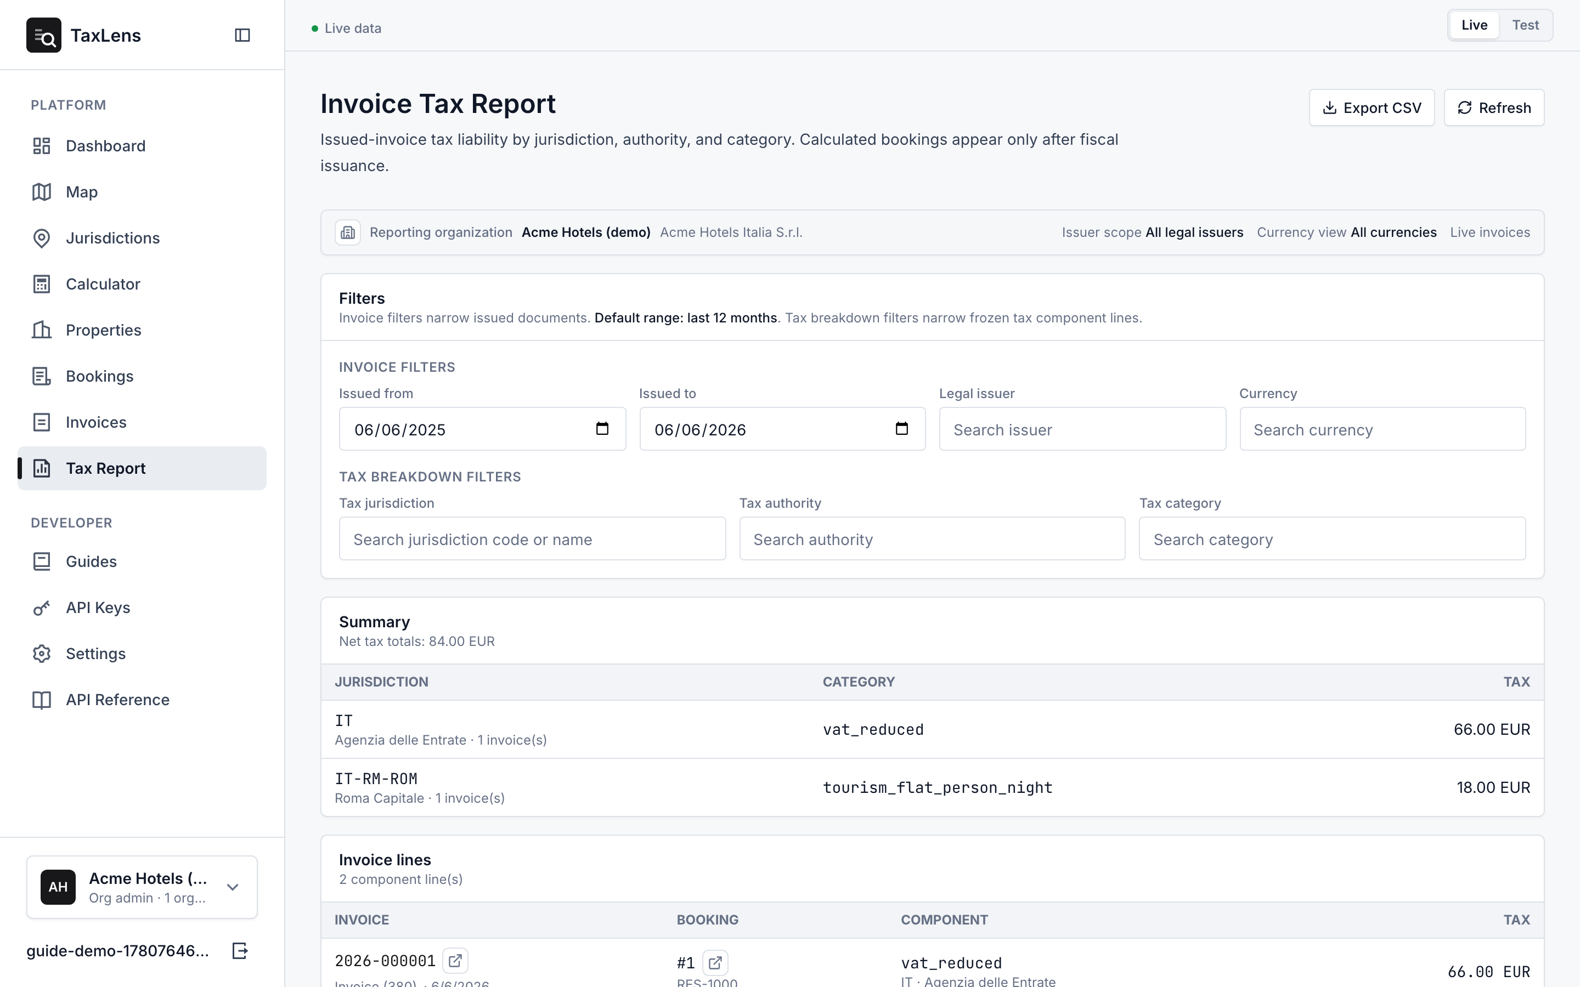Click the COMPONENT column header
This screenshot has width=1580, height=987.
[x=944, y=920]
